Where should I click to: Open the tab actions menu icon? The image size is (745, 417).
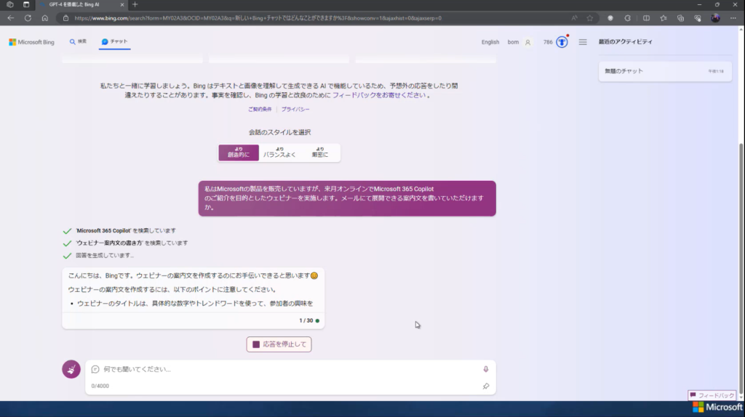coord(26,4)
